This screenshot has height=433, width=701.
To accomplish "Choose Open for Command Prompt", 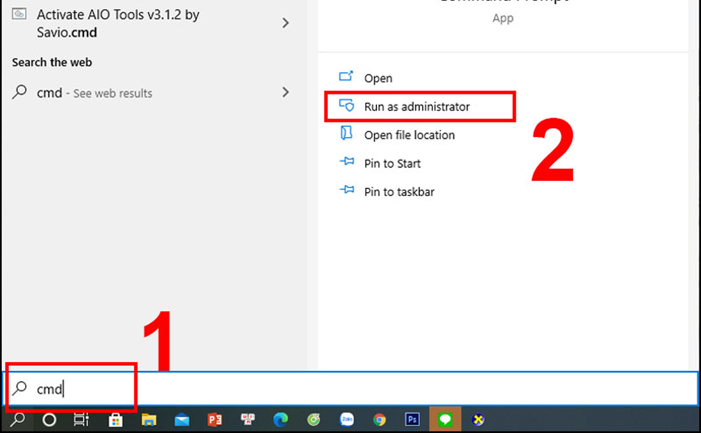I will click(x=378, y=78).
